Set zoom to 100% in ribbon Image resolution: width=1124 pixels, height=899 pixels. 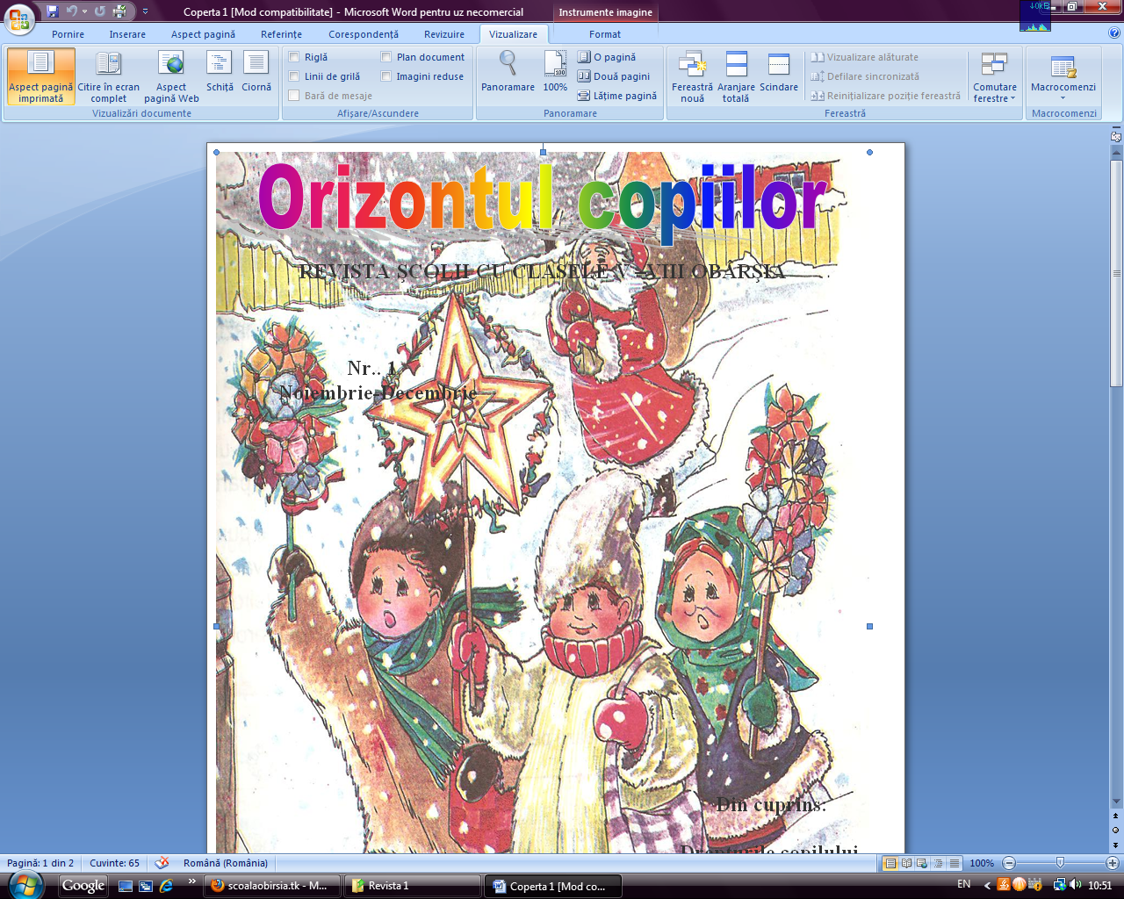[555, 71]
